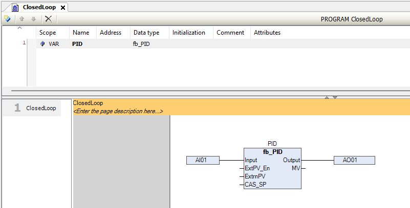Select the AO01 output box

[x=354, y=160]
